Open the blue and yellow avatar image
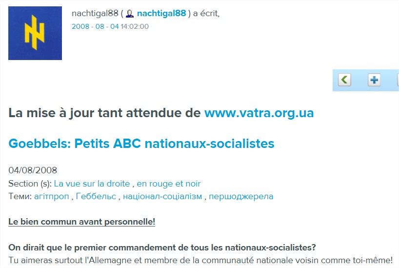The width and height of the screenshot is (399, 268). [x=35, y=33]
